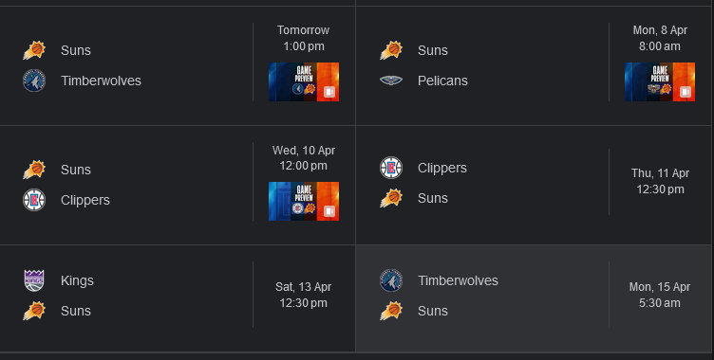The image size is (714, 360).
Task: Click the Clippers logo in the Thu, 11 Apr game
Action: [391, 168]
